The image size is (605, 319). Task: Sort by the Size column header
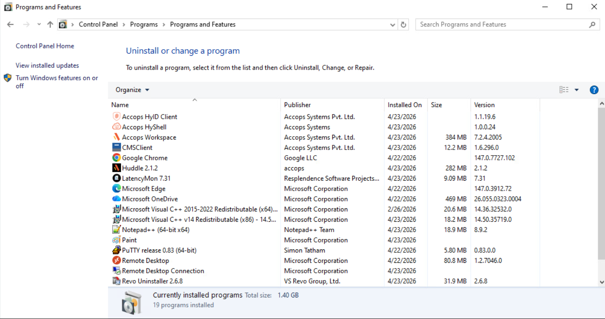pos(449,105)
